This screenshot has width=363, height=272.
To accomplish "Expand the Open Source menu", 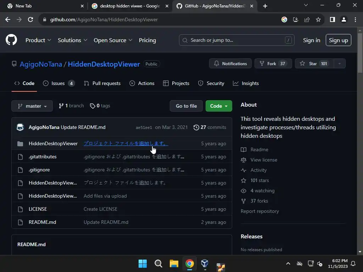I will pyautogui.click(x=113, y=40).
